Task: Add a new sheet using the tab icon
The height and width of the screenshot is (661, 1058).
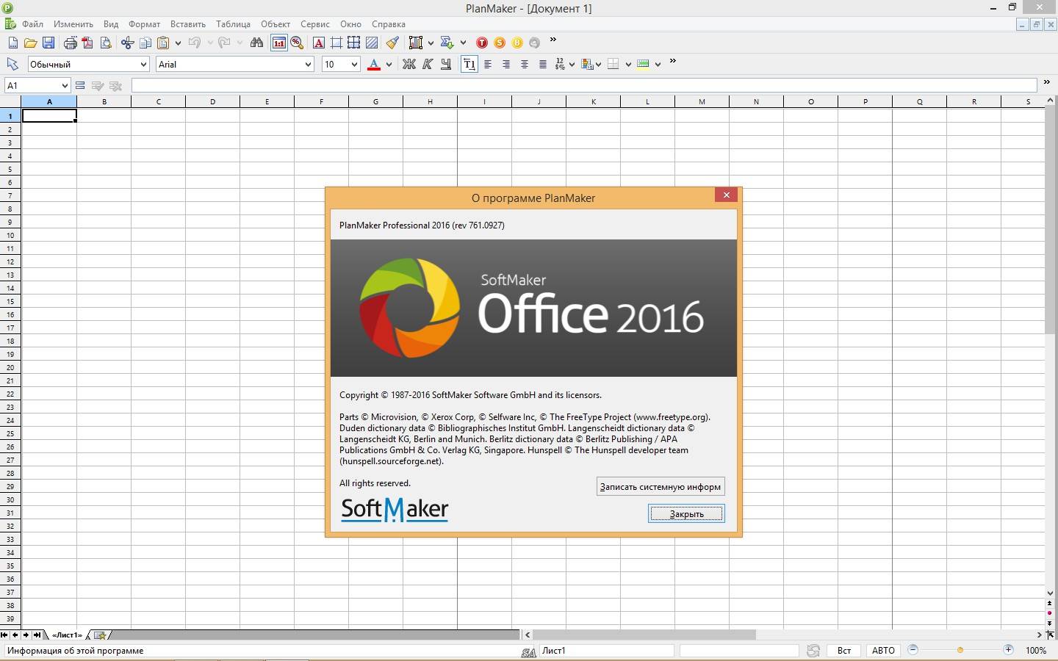Action: [x=101, y=635]
